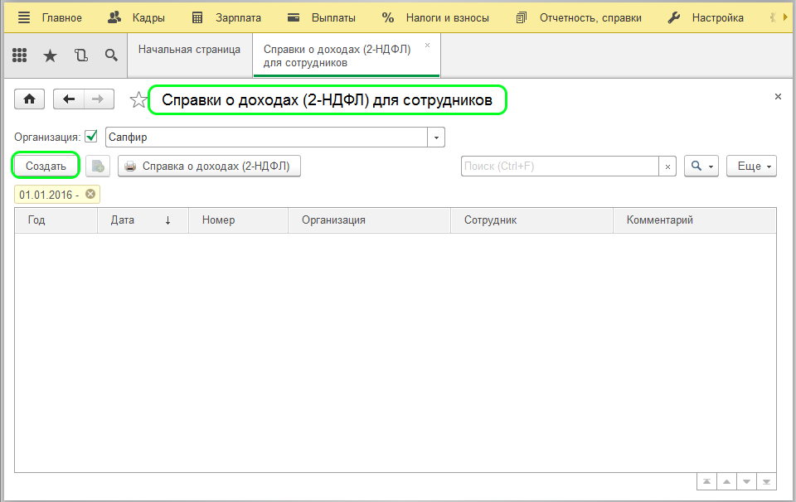The width and height of the screenshot is (796, 502).
Task: Open favorites star icon in tools panel
Action: click(x=50, y=56)
